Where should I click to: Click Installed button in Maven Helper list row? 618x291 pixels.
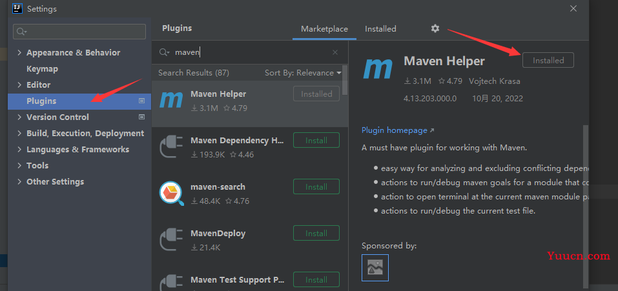point(316,94)
